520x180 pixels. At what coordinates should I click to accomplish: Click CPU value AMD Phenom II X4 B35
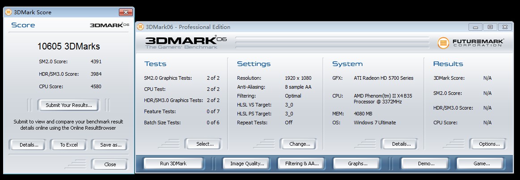tap(383, 99)
